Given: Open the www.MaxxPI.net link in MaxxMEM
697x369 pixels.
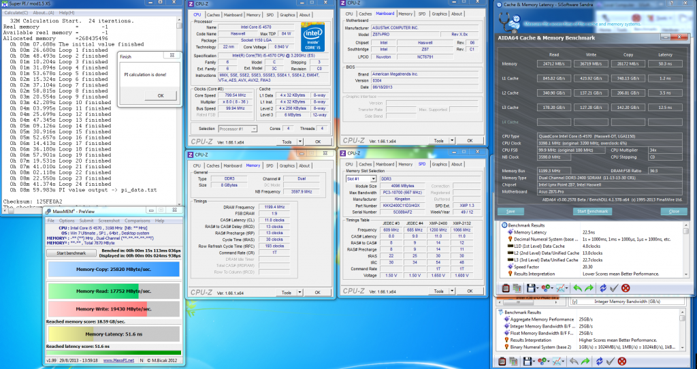Looking at the screenshot, I should click(118, 359).
